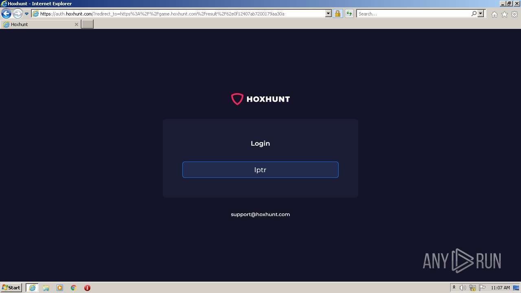Click the Login heading text
The image size is (521, 293).
coord(260,143)
